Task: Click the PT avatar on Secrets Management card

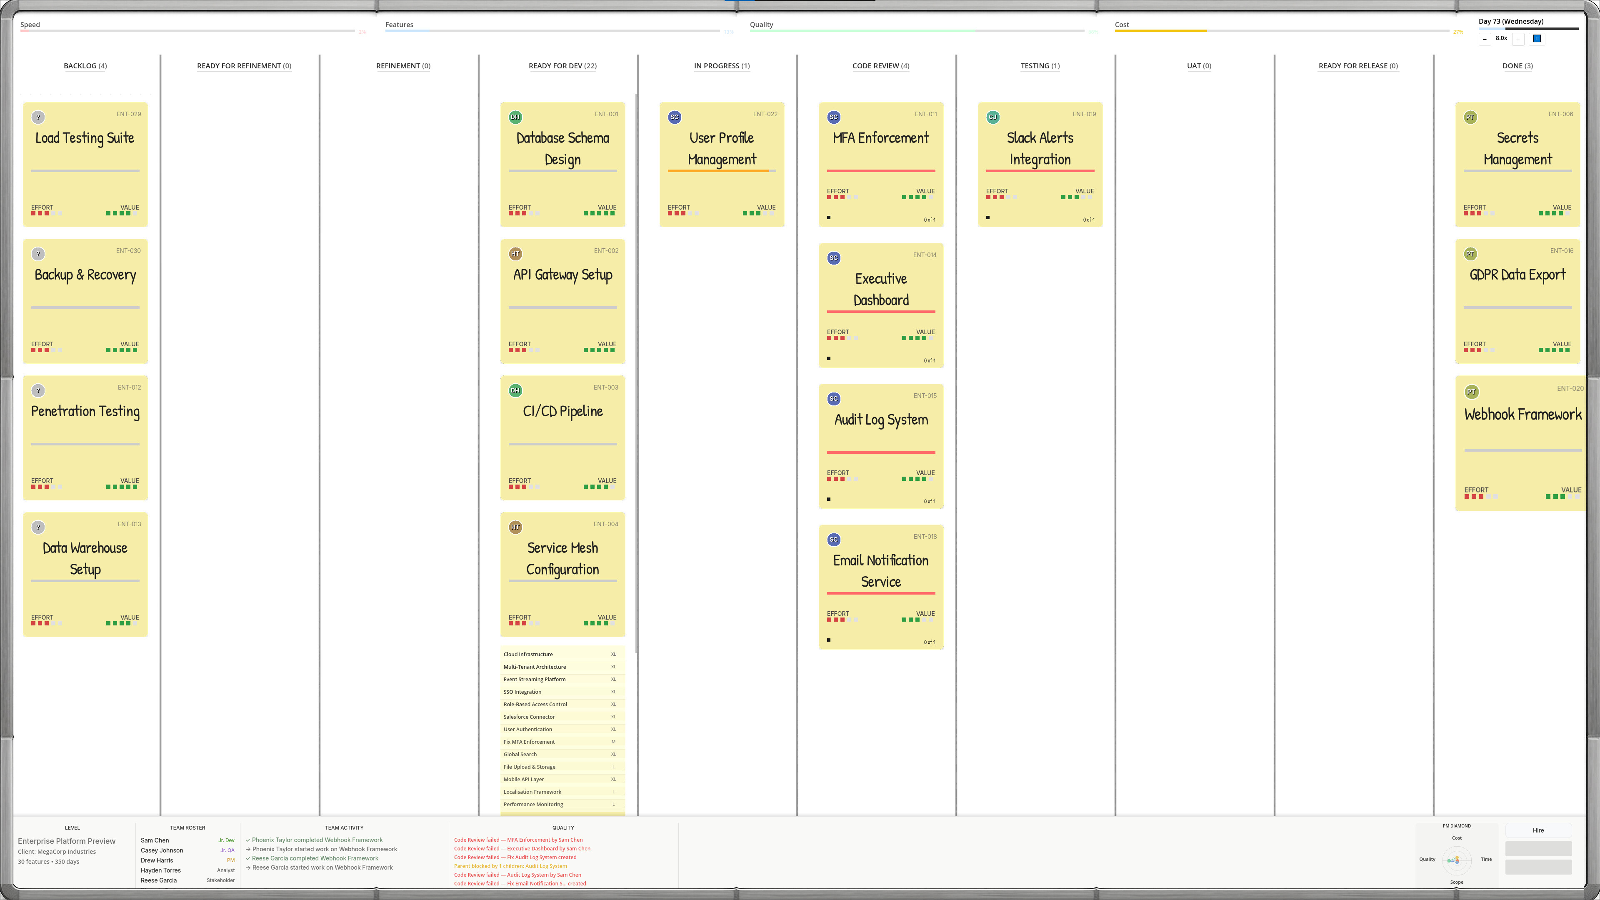Action: coord(1470,117)
